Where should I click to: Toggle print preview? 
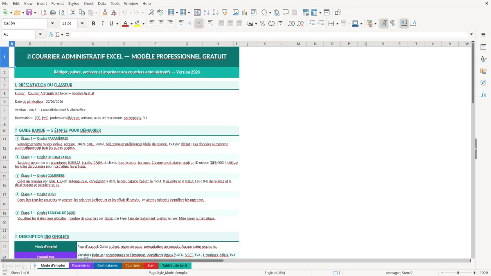click(x=61, y=13)
